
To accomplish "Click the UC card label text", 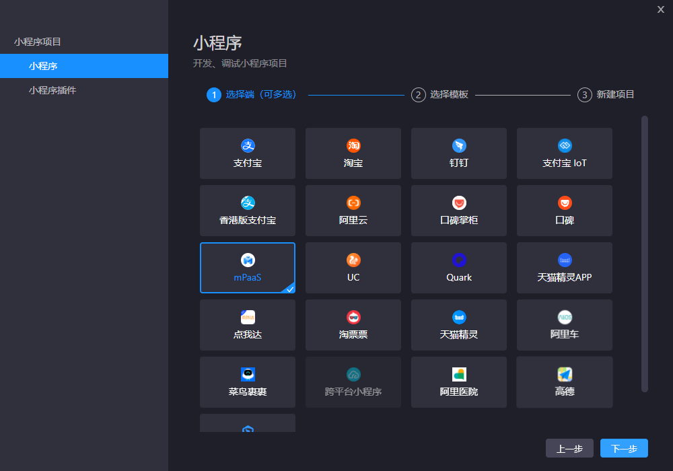I will pyautogui.click(x=353, y=277).
